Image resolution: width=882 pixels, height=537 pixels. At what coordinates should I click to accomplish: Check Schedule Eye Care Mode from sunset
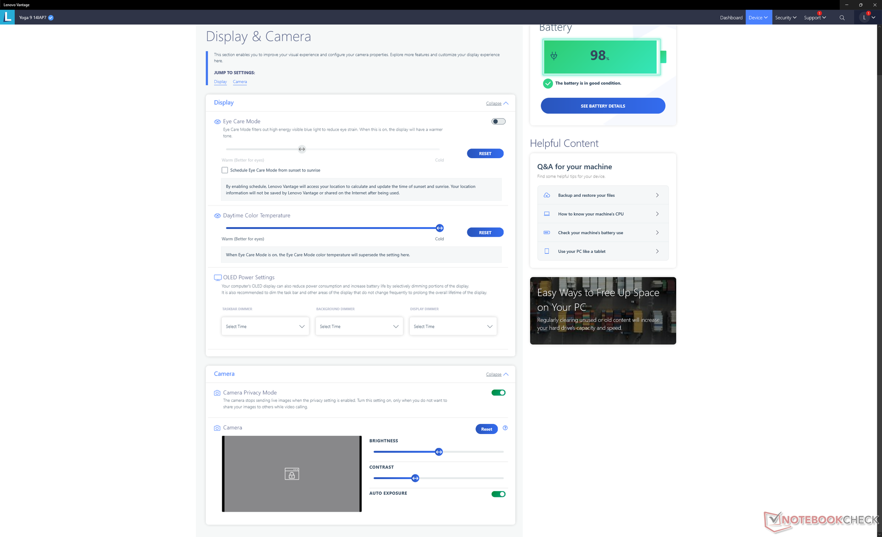tap(225, 170)
